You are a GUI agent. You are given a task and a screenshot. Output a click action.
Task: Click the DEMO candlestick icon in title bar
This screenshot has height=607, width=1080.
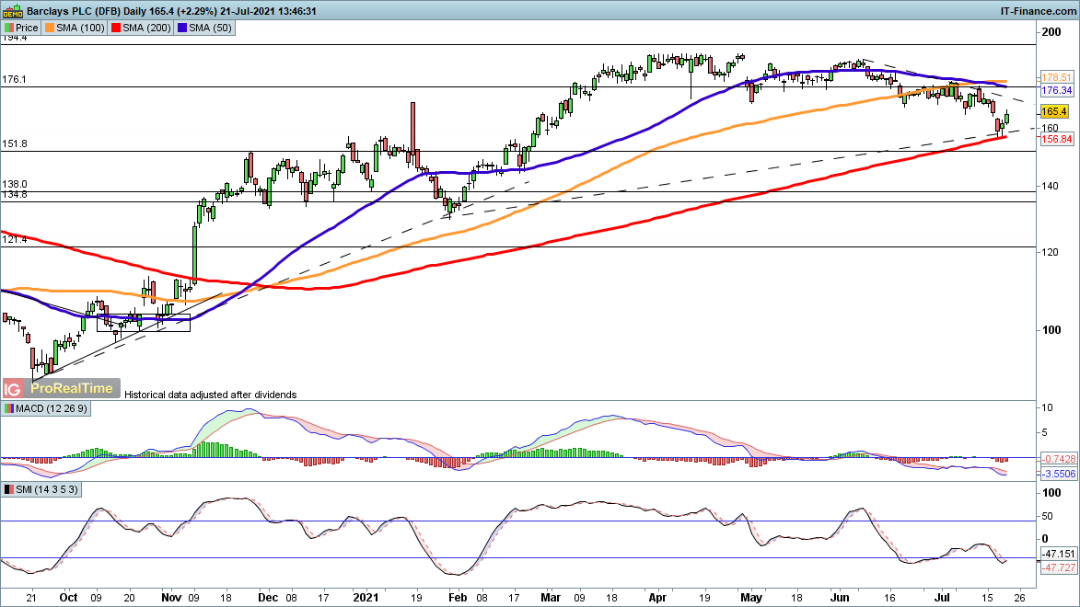pos(12,11)
